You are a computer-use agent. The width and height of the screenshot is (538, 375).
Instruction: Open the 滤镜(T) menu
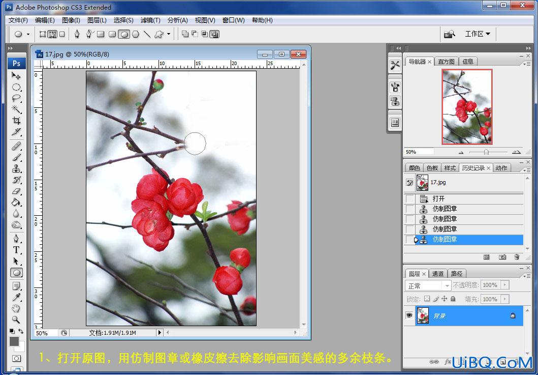pos(150,20)
